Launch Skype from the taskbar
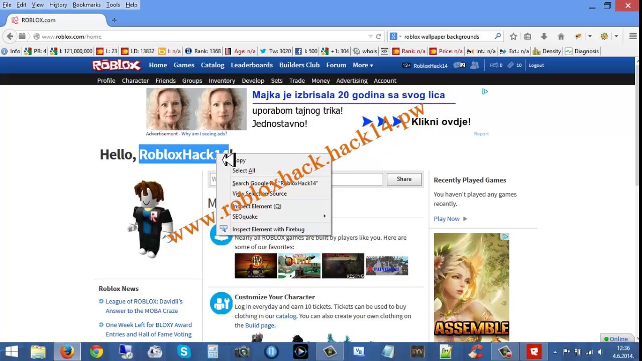This screenshot has height=361, width=642. 184,351
